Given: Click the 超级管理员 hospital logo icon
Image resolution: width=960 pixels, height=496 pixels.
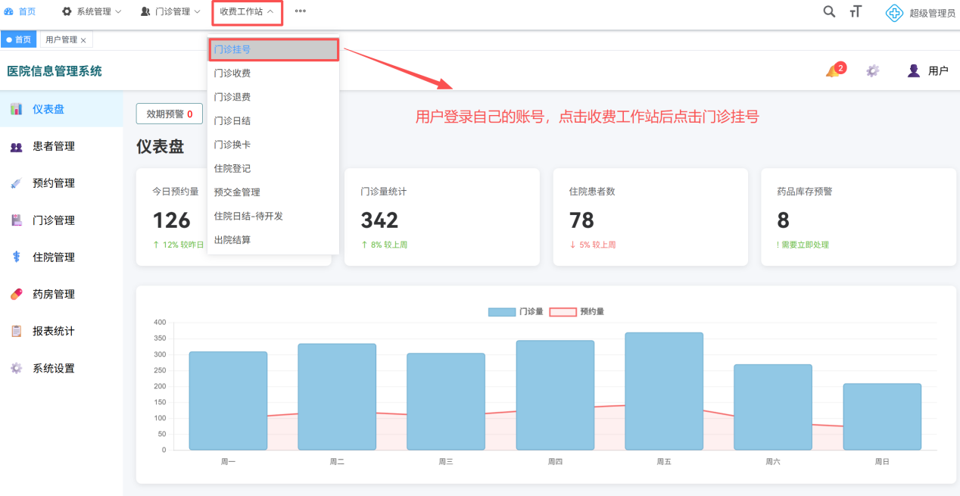Looking at the screenshot, I should (894, 13).
